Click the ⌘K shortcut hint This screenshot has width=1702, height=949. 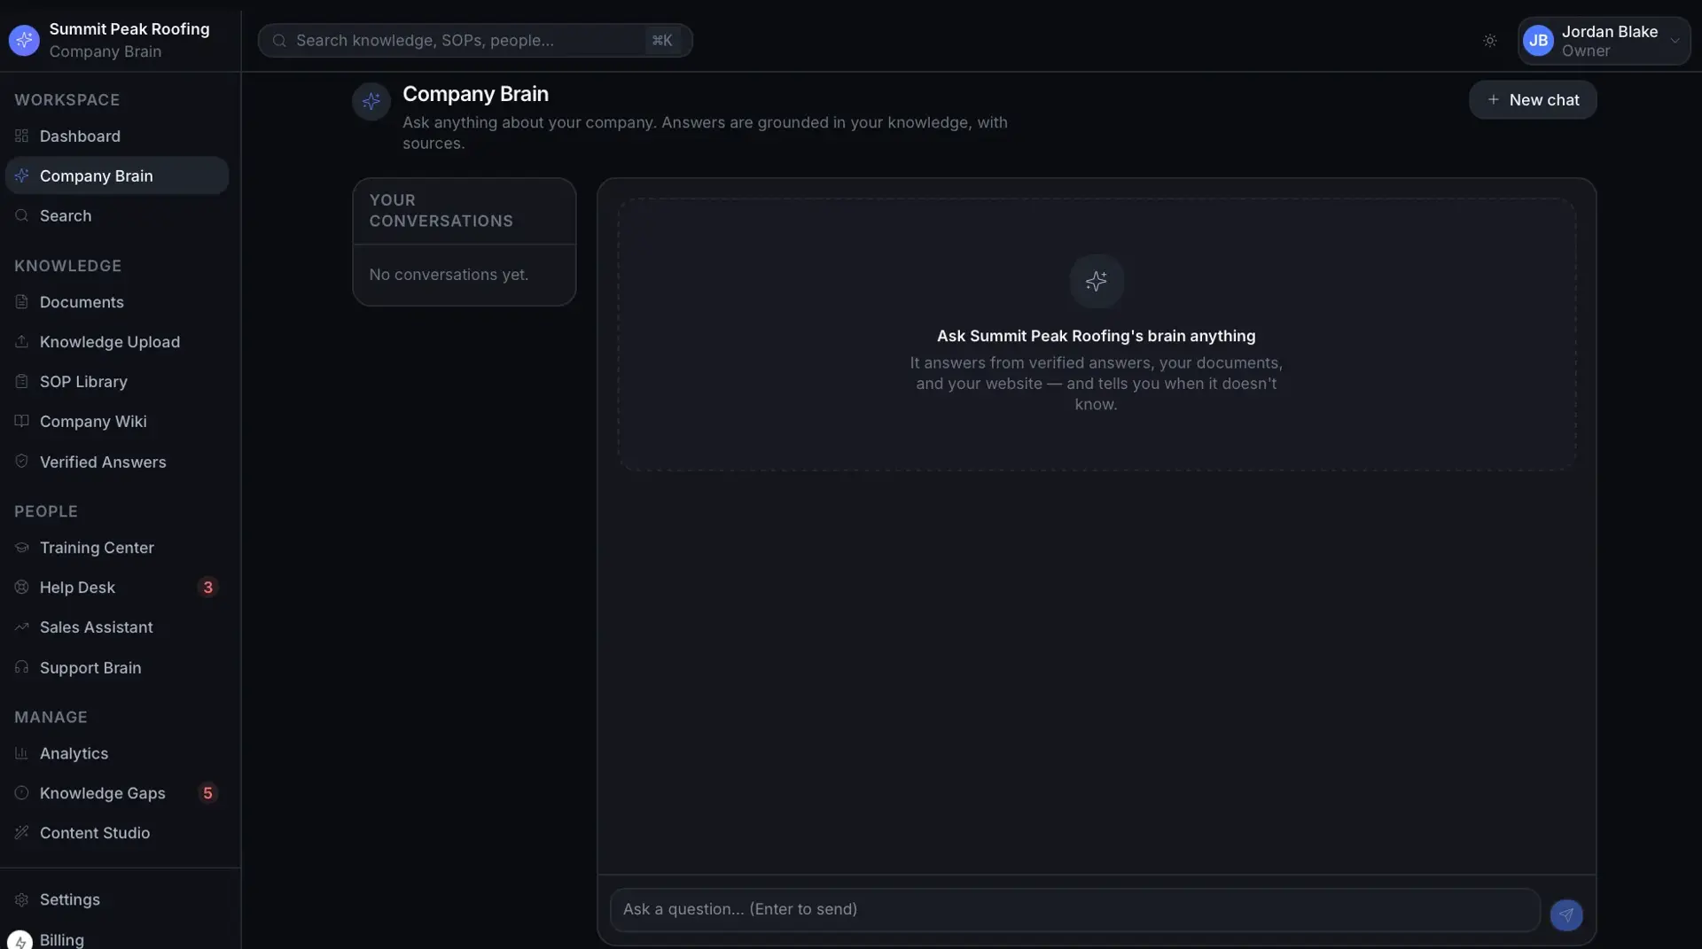click(x=662, y=41)
